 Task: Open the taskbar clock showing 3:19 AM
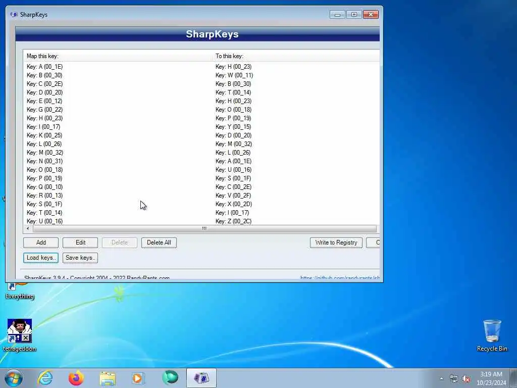tap(491, 378)
